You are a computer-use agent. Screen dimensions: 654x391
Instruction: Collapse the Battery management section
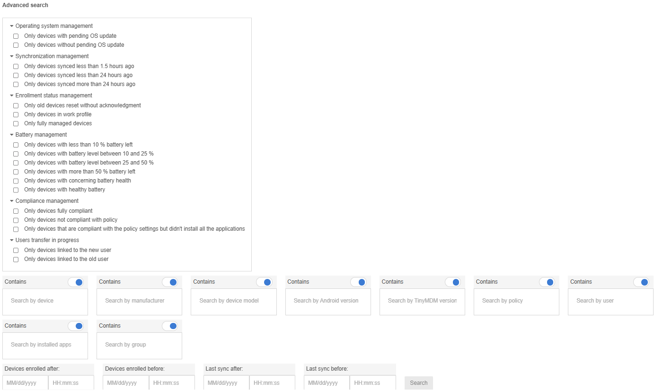[x=12, y=135]
